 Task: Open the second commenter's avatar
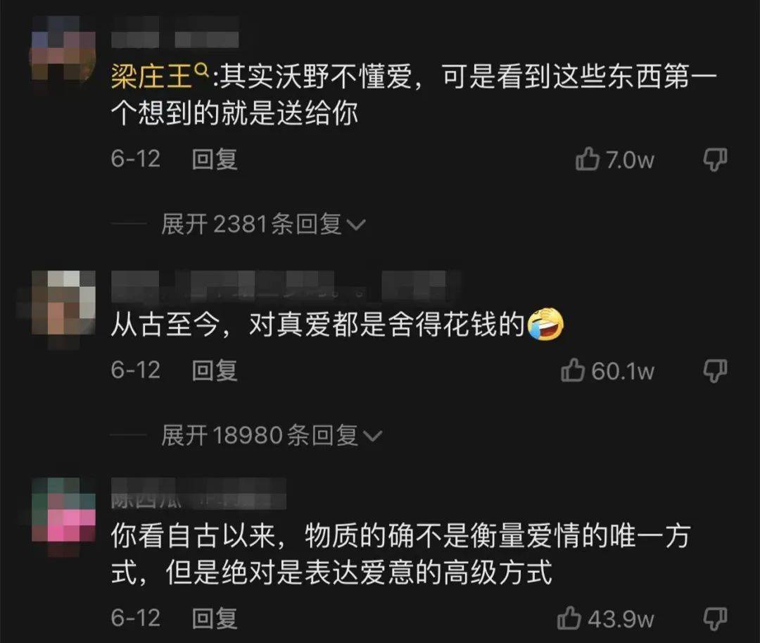click(63, 303)
